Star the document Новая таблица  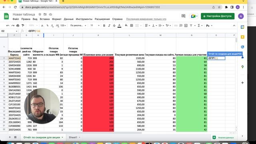[40, 14]
